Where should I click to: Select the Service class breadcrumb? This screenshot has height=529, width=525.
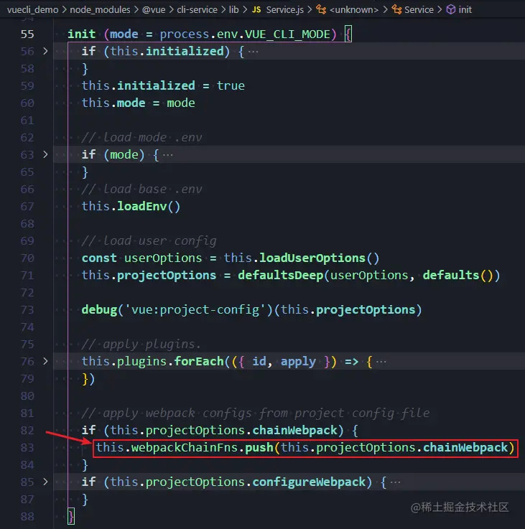(x=419, y=10)
